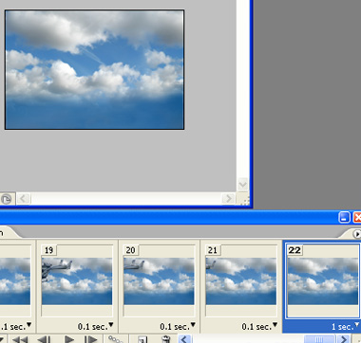Click the Tween frames icon
This screenshot has height=343, width=361.
click(x=115, y=339)
